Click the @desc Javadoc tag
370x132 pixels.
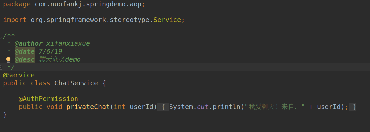24,59
